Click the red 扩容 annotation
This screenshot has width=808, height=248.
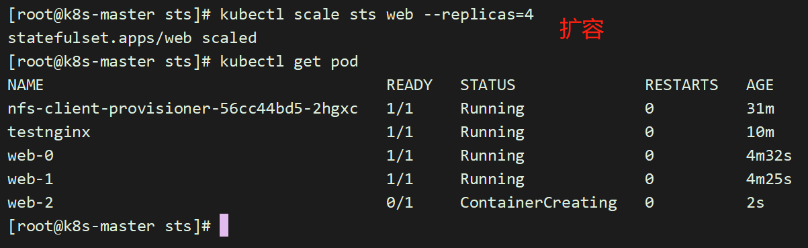click(x=582, y=30)
